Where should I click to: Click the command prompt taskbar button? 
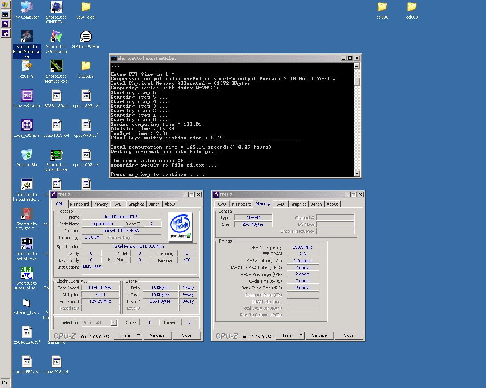point(5,15)
